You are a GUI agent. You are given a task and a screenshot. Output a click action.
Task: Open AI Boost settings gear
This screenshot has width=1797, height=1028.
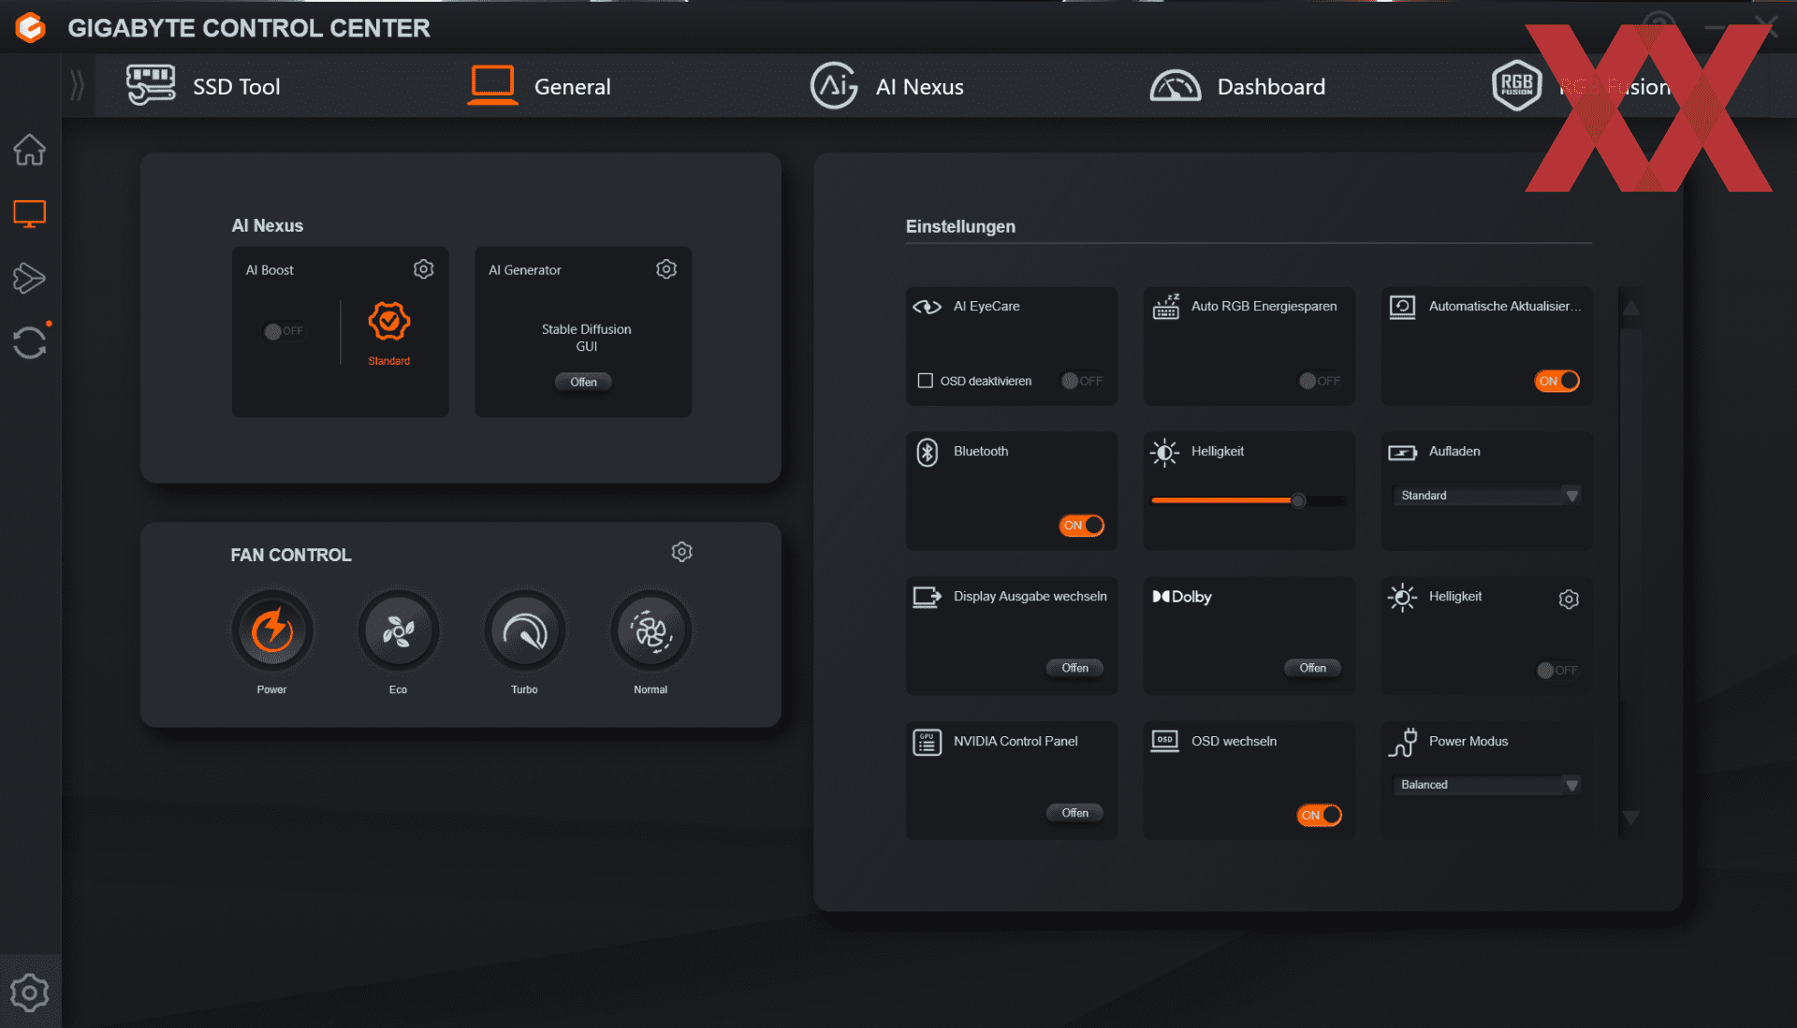click(424, 269)
